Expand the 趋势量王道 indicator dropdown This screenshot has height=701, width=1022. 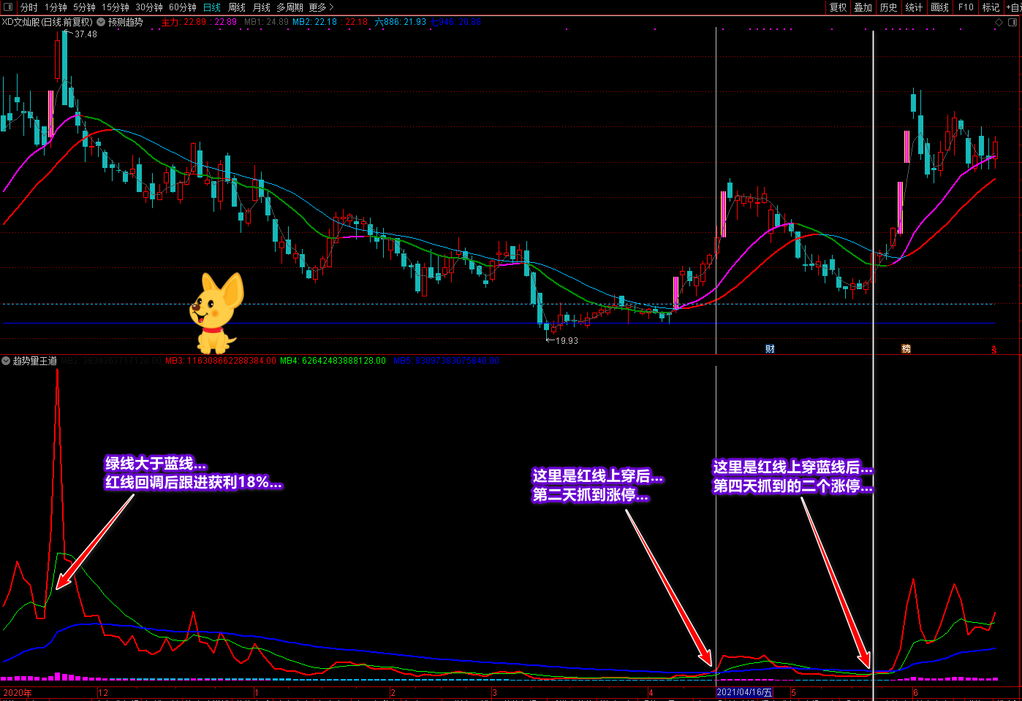[x=6, y=361]
